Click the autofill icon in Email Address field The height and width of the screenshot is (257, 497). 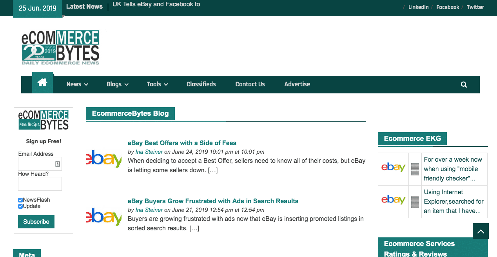point(58,164)
